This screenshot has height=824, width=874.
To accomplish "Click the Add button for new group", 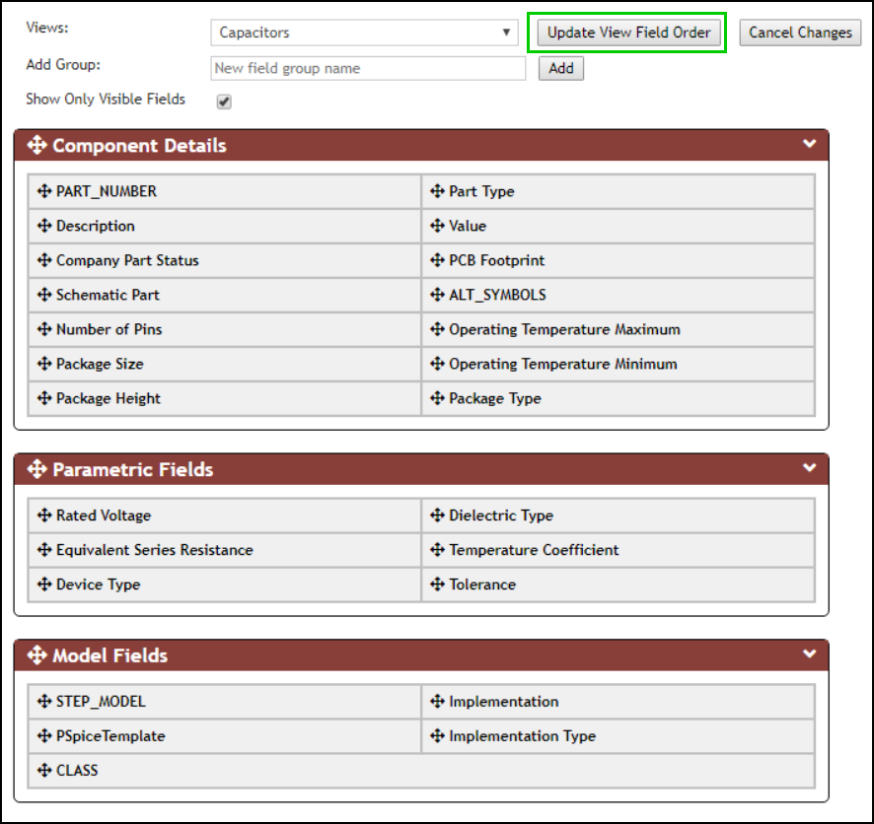I will (560, 68).
